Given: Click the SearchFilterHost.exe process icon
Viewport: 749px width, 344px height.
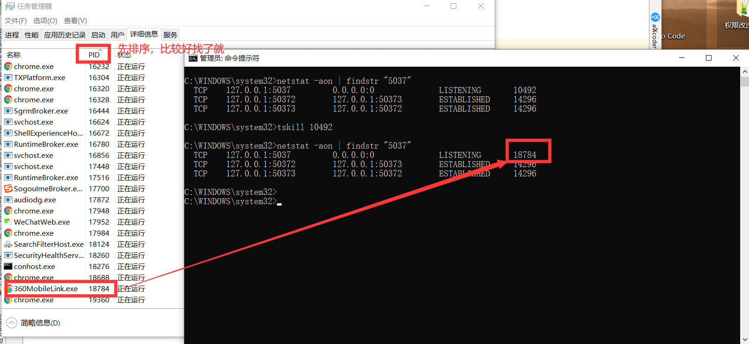Looking at the screenshot, I should [8, 244].
